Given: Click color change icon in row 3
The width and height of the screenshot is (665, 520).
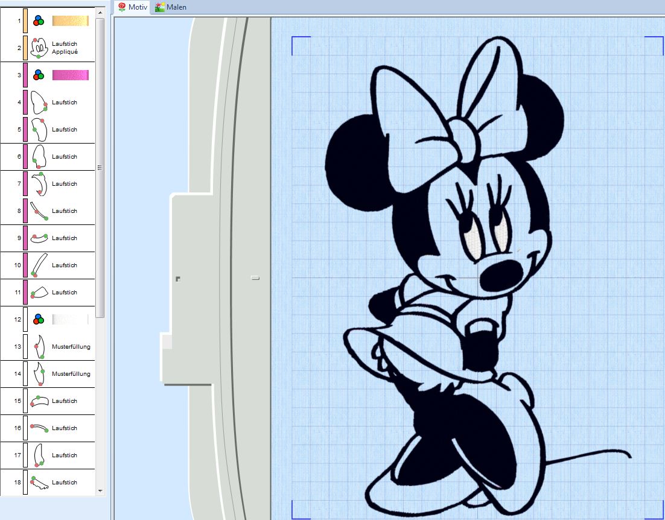Looking at the screenshot, I should (39, 75).
